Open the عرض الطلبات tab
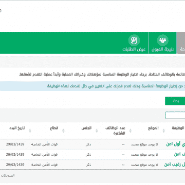This screenshot has height=185, width=185. click(134, 43)
